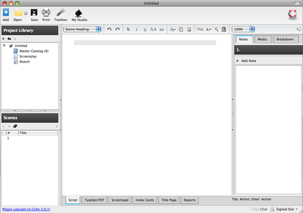Toggle underline formatting

coord(145,30)
